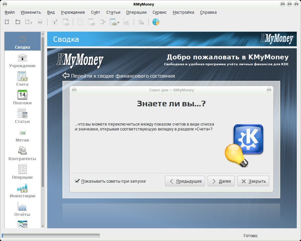
Task: Open the Файл menu
Action: pos(9,12)
